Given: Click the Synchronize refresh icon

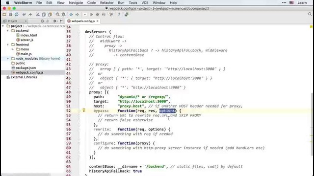Looking at the screenshot, I should (x=16, y=15).
